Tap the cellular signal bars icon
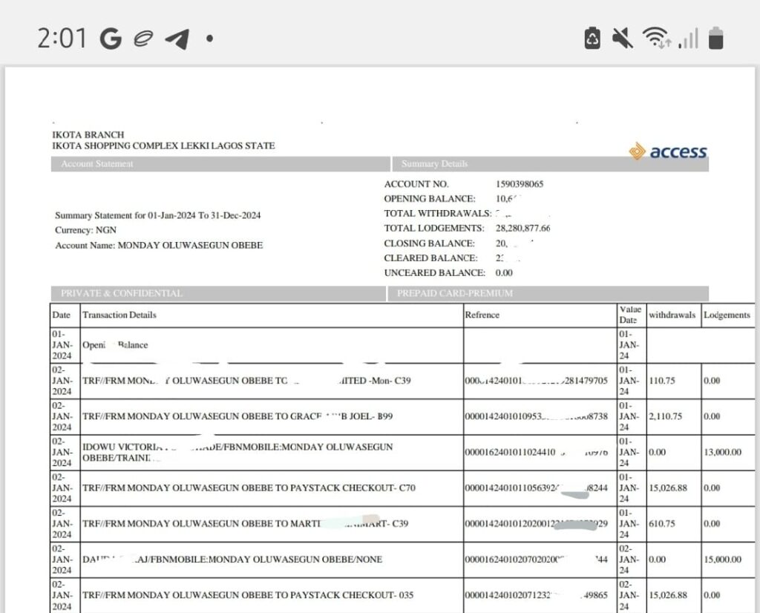Image resolution: width=760 pixels, height=613 pixels. pyautogui.click(x=689, y=39)
